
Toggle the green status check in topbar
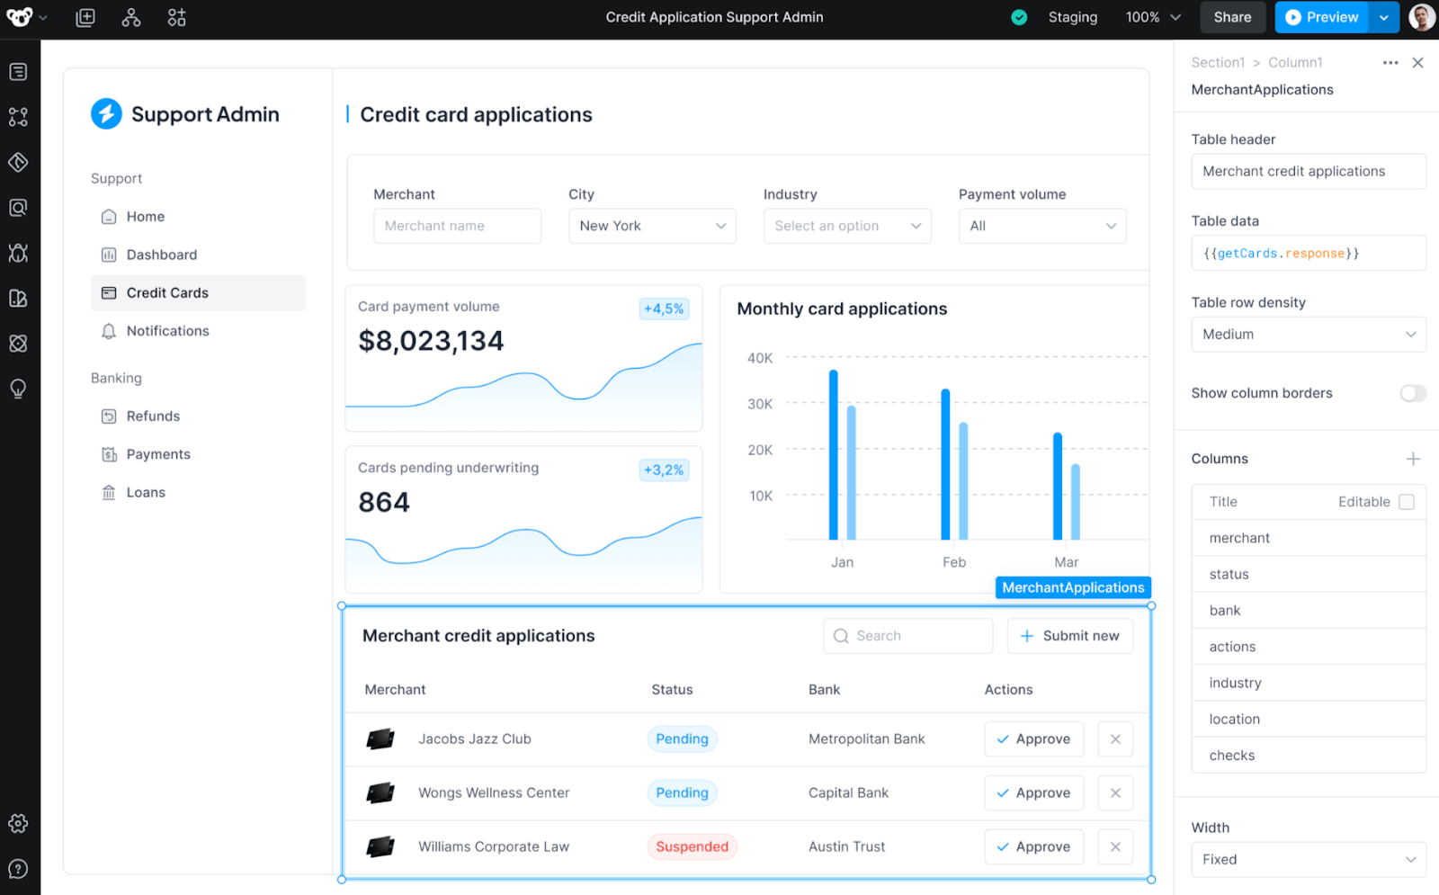click(1018, 17)
